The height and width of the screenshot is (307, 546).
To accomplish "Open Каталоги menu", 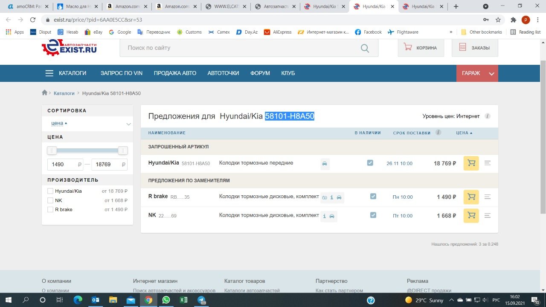I will click(73, 73).
